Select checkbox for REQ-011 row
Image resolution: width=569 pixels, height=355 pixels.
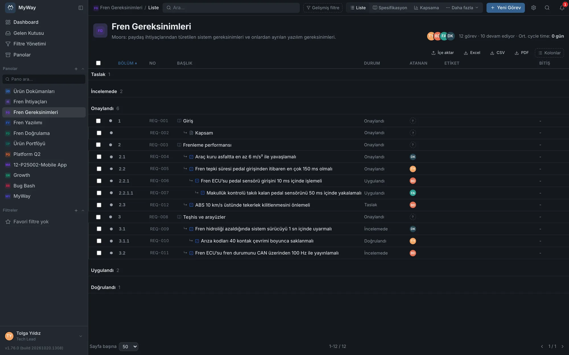(x=99, y=253)
